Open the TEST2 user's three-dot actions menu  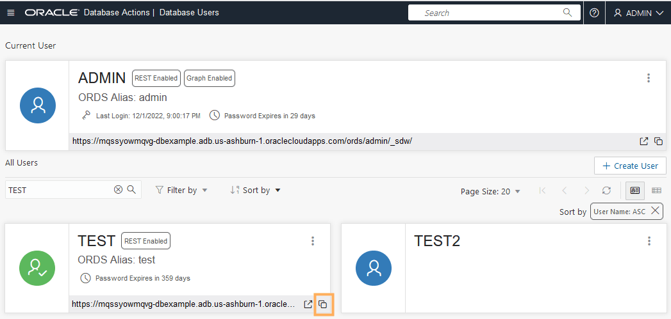pos(649,241)
